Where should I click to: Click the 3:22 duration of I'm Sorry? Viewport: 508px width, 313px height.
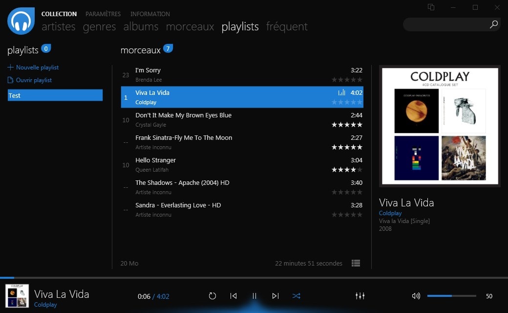point(357,70)
